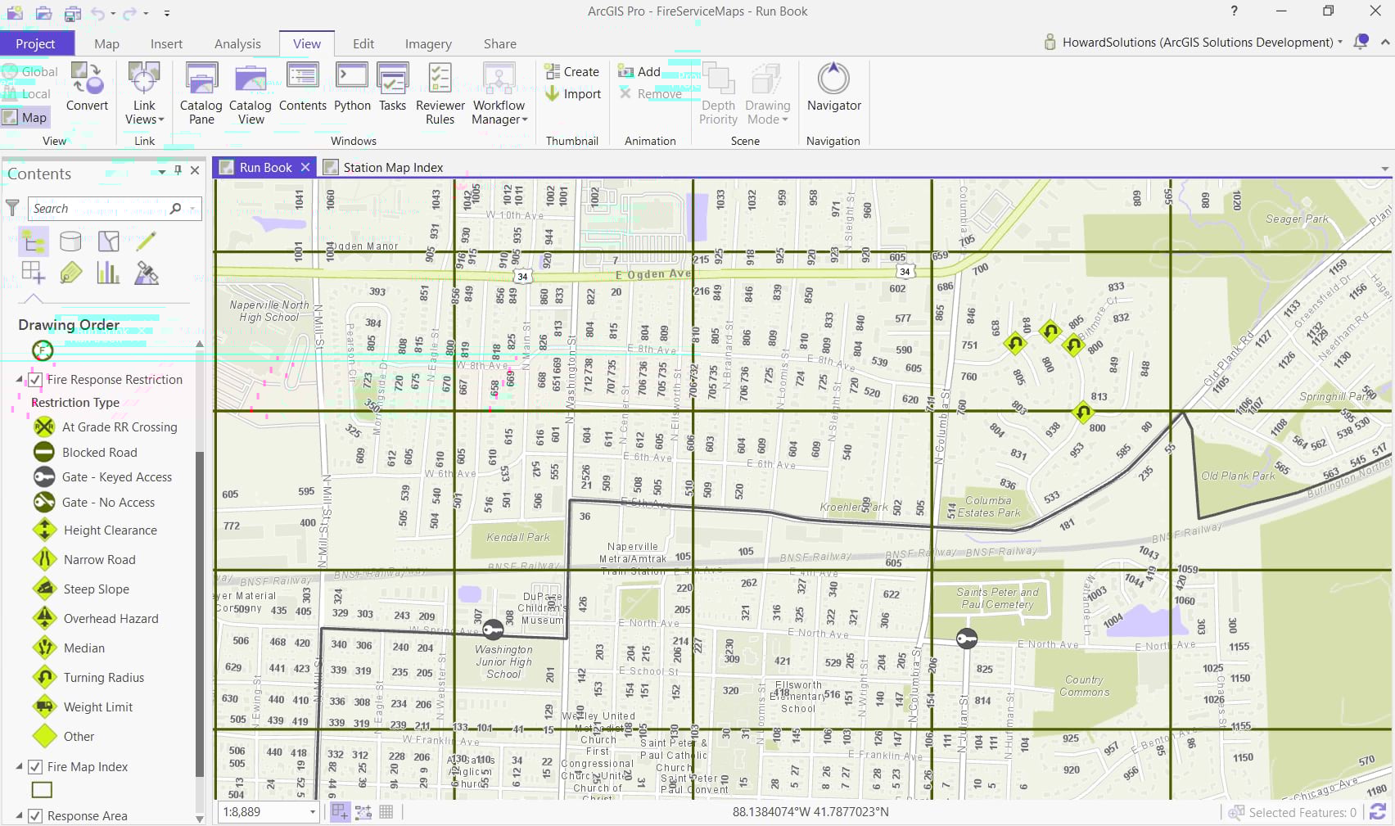
Task: Toggle the Navigator control
Action: point(833,88)
